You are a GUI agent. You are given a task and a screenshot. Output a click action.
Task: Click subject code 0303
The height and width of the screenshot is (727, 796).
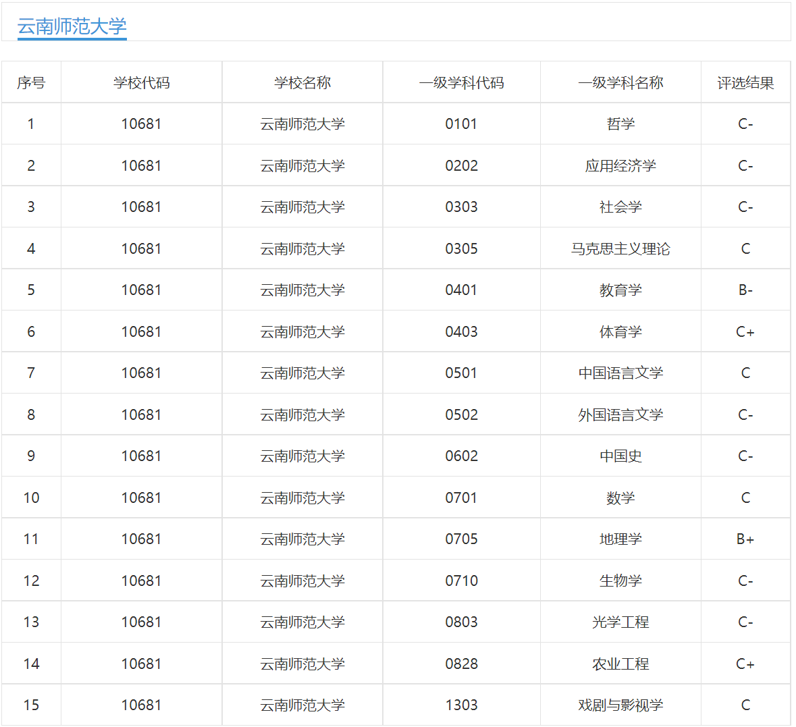click(461, 207)
